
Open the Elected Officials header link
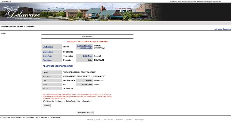coord(203,2)
